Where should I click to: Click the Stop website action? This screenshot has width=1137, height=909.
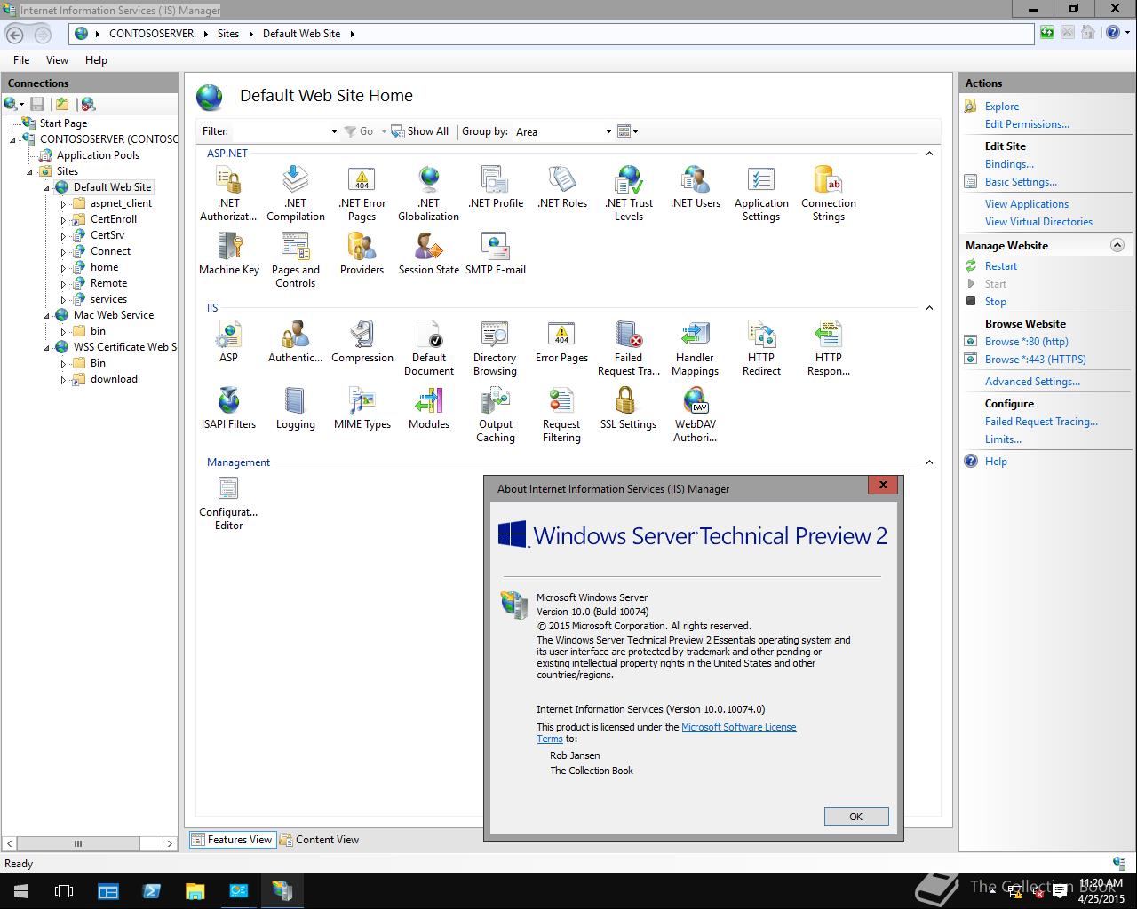[996, 302]
